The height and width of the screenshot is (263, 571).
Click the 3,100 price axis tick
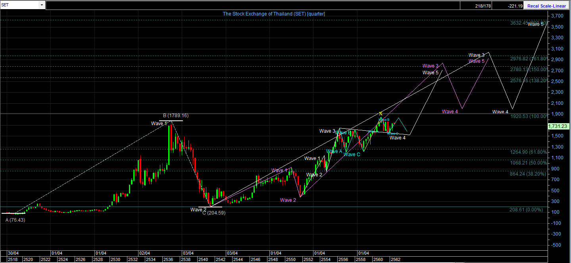558,49
